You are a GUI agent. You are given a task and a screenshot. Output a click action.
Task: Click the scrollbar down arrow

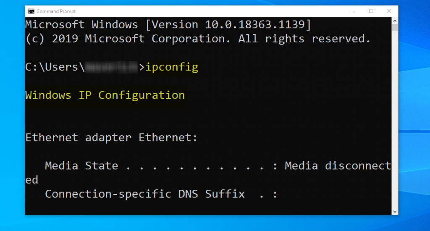[x=395, y=212]
